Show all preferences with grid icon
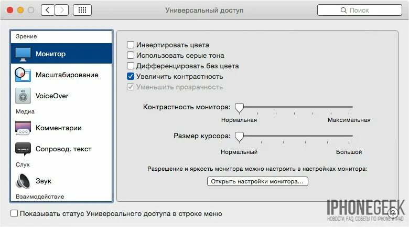The image size is (409, 227). pyautogui.click(x=82, y=10)
